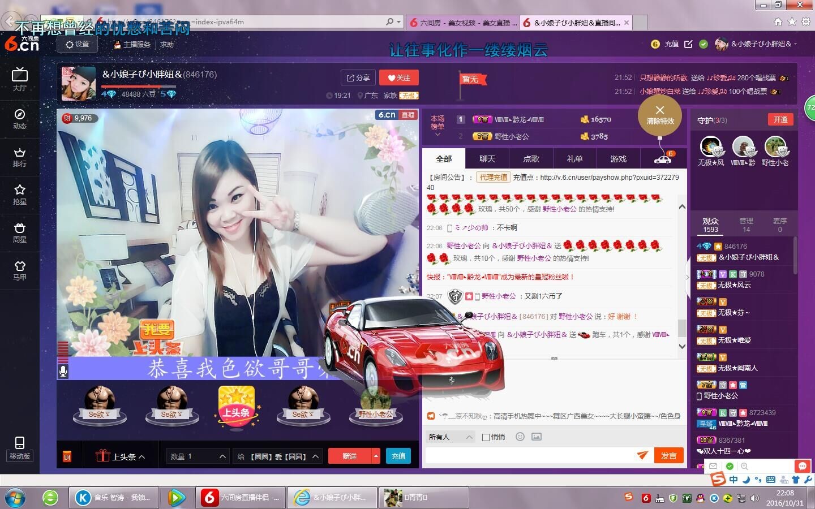This screenshot has height=509, width=815.
Task: Click the broadcaster avatar thumbnail
Action: [79, 83]
